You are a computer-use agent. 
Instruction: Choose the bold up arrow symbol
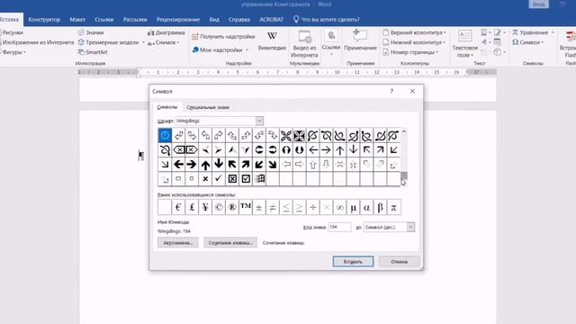[x=205, y=164]
